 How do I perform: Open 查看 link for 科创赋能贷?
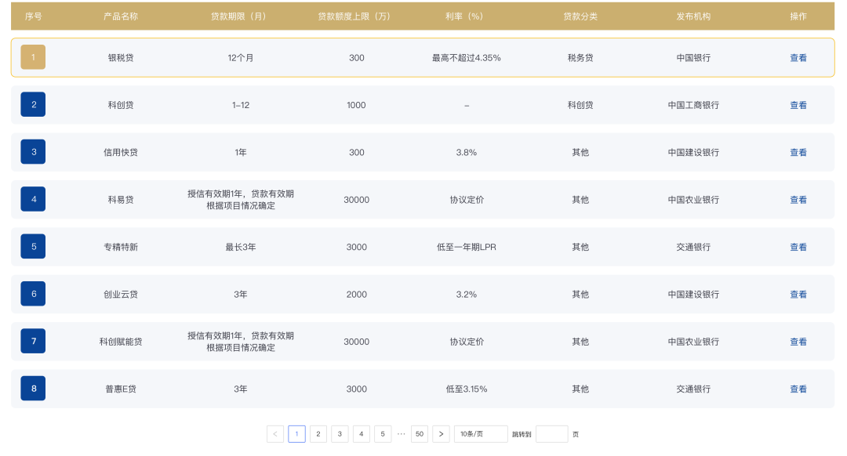point(798,342)
